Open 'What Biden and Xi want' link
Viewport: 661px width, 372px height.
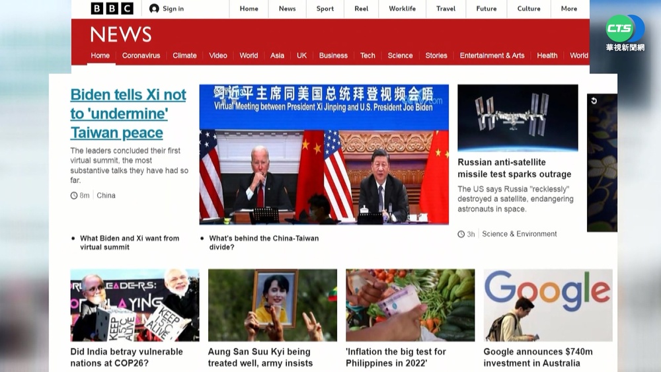pos(130,242)
